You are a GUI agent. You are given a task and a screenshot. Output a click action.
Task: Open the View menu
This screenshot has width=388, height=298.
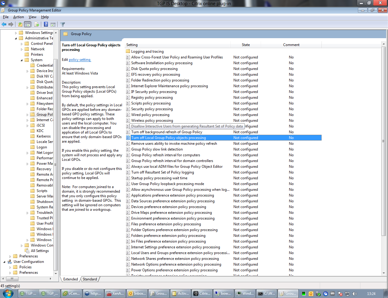click(x=32, y=17)
